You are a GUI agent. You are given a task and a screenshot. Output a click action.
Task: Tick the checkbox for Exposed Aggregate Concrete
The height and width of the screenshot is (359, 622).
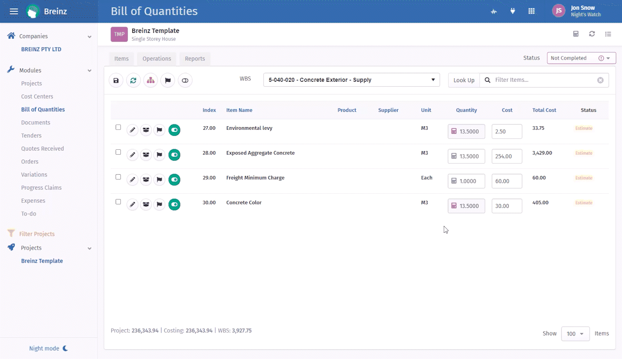pyautogui.click(x=118, y=152)
